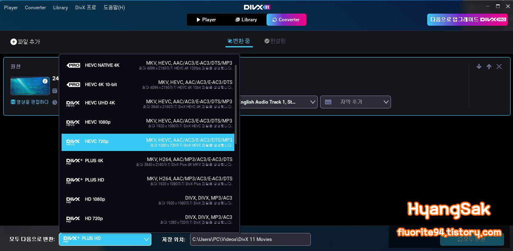The image size is (513, 251).
Task: Click the clock icon under the thumbnail
Action: 55,102
